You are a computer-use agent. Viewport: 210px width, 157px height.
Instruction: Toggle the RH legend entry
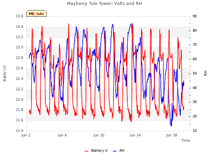(x=119, y=150)
